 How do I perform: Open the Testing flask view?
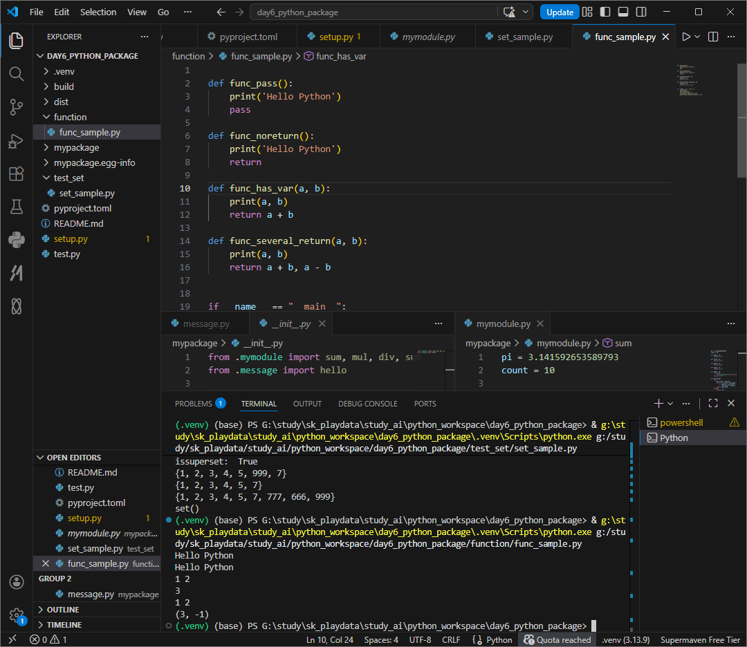(x=16, y=207)
